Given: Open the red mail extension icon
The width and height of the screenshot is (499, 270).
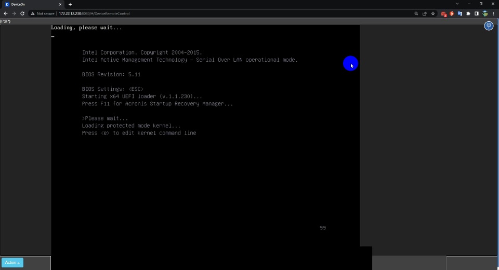Looking at the screenshot, I should pos(443,14).
